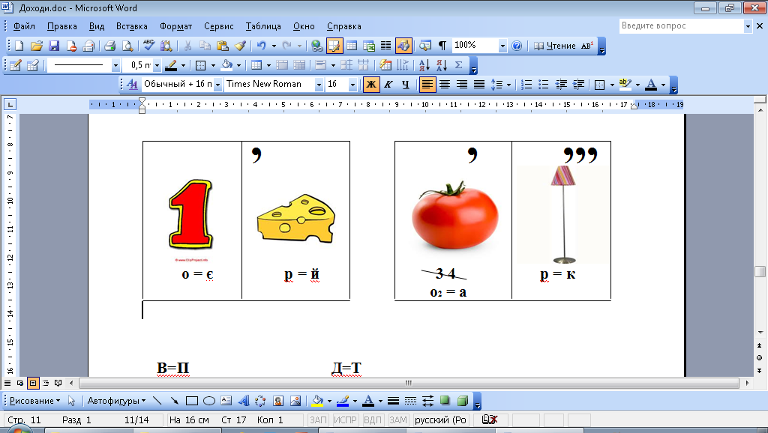Create a new blank document
This screenshot has height=433, width=768.
pos(19,46)
